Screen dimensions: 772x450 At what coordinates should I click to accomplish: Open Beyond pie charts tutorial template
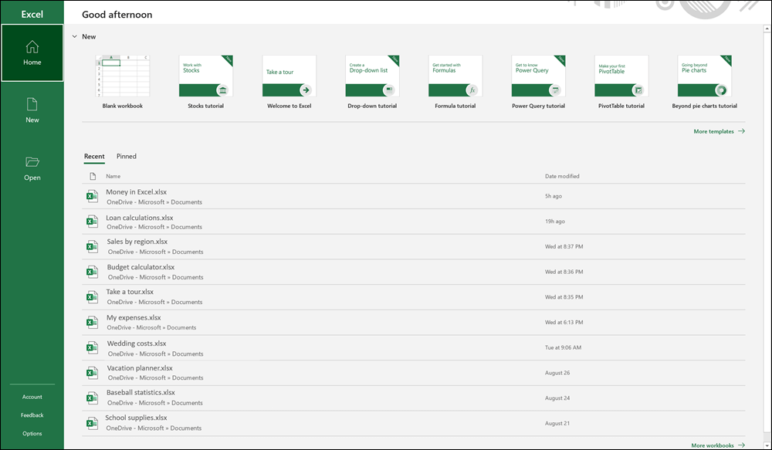pyautogui.click(x=705, y=82)
